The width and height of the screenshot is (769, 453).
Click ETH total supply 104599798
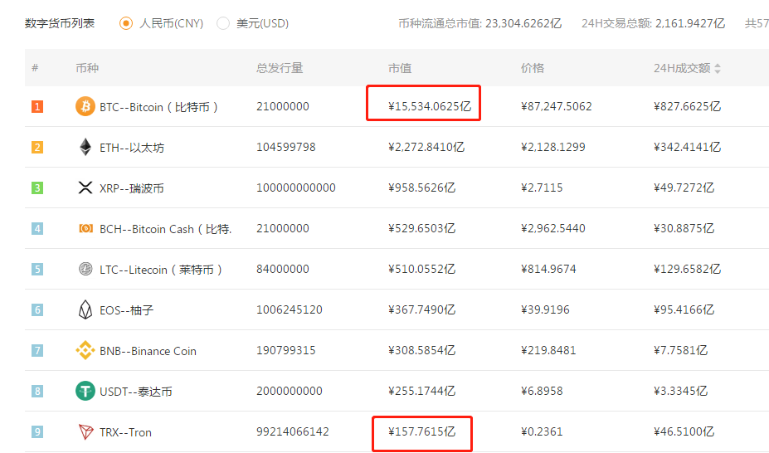coord(286,147)
